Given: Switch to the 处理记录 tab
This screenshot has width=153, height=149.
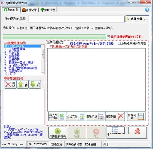Looking at the screenshot, I should pyautogui.click(x=29, y=10).
